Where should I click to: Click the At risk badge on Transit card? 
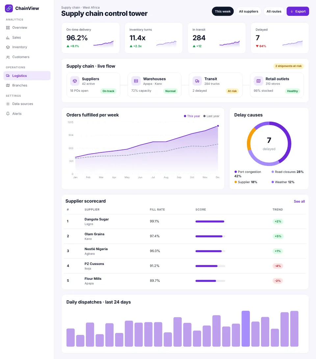(232, 91)
